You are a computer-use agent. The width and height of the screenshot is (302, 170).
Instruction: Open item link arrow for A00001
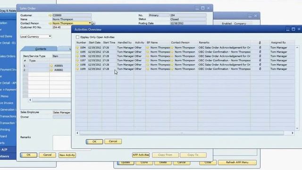(51, 66)
